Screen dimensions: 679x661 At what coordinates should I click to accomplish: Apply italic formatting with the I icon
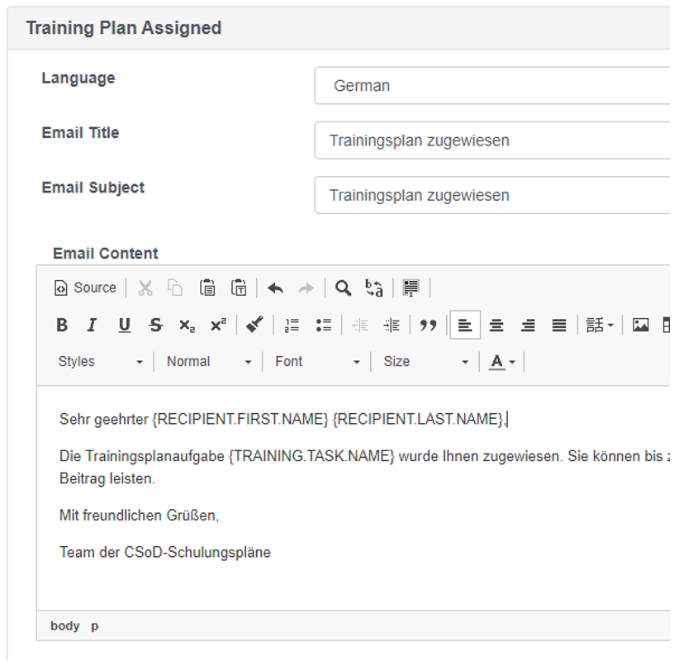click(x=92, y=325)
